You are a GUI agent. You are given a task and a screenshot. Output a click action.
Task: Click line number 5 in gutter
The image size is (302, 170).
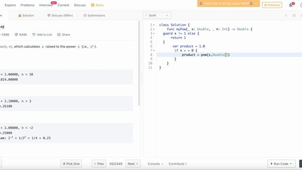[x=151, y=42]
